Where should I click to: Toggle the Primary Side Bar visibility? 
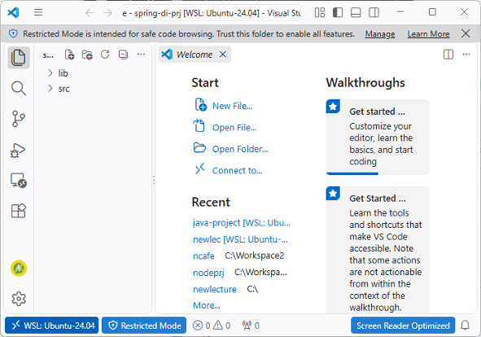click(x=338, y=12)
